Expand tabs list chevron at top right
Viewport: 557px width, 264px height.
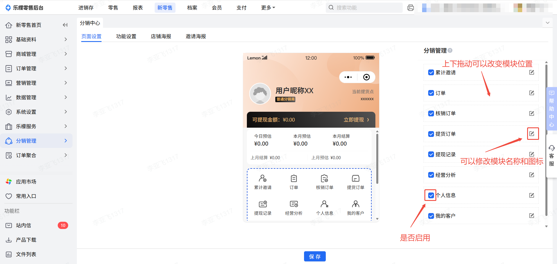(547, 23)
